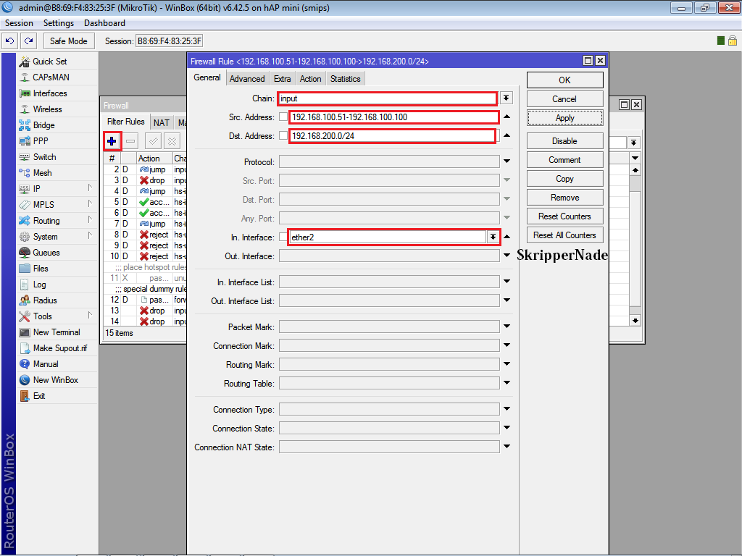The image size is (742, 556).
Task: Add new firewall rule with plus icon
Action: pyautogui.click(x=112, y=141)
